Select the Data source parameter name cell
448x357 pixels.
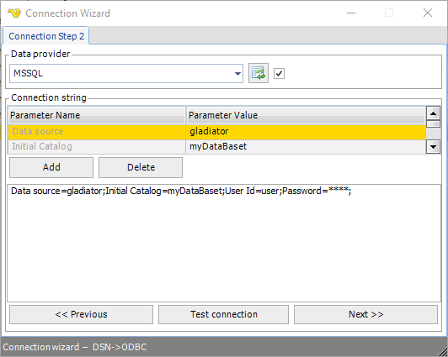(97, 131)
